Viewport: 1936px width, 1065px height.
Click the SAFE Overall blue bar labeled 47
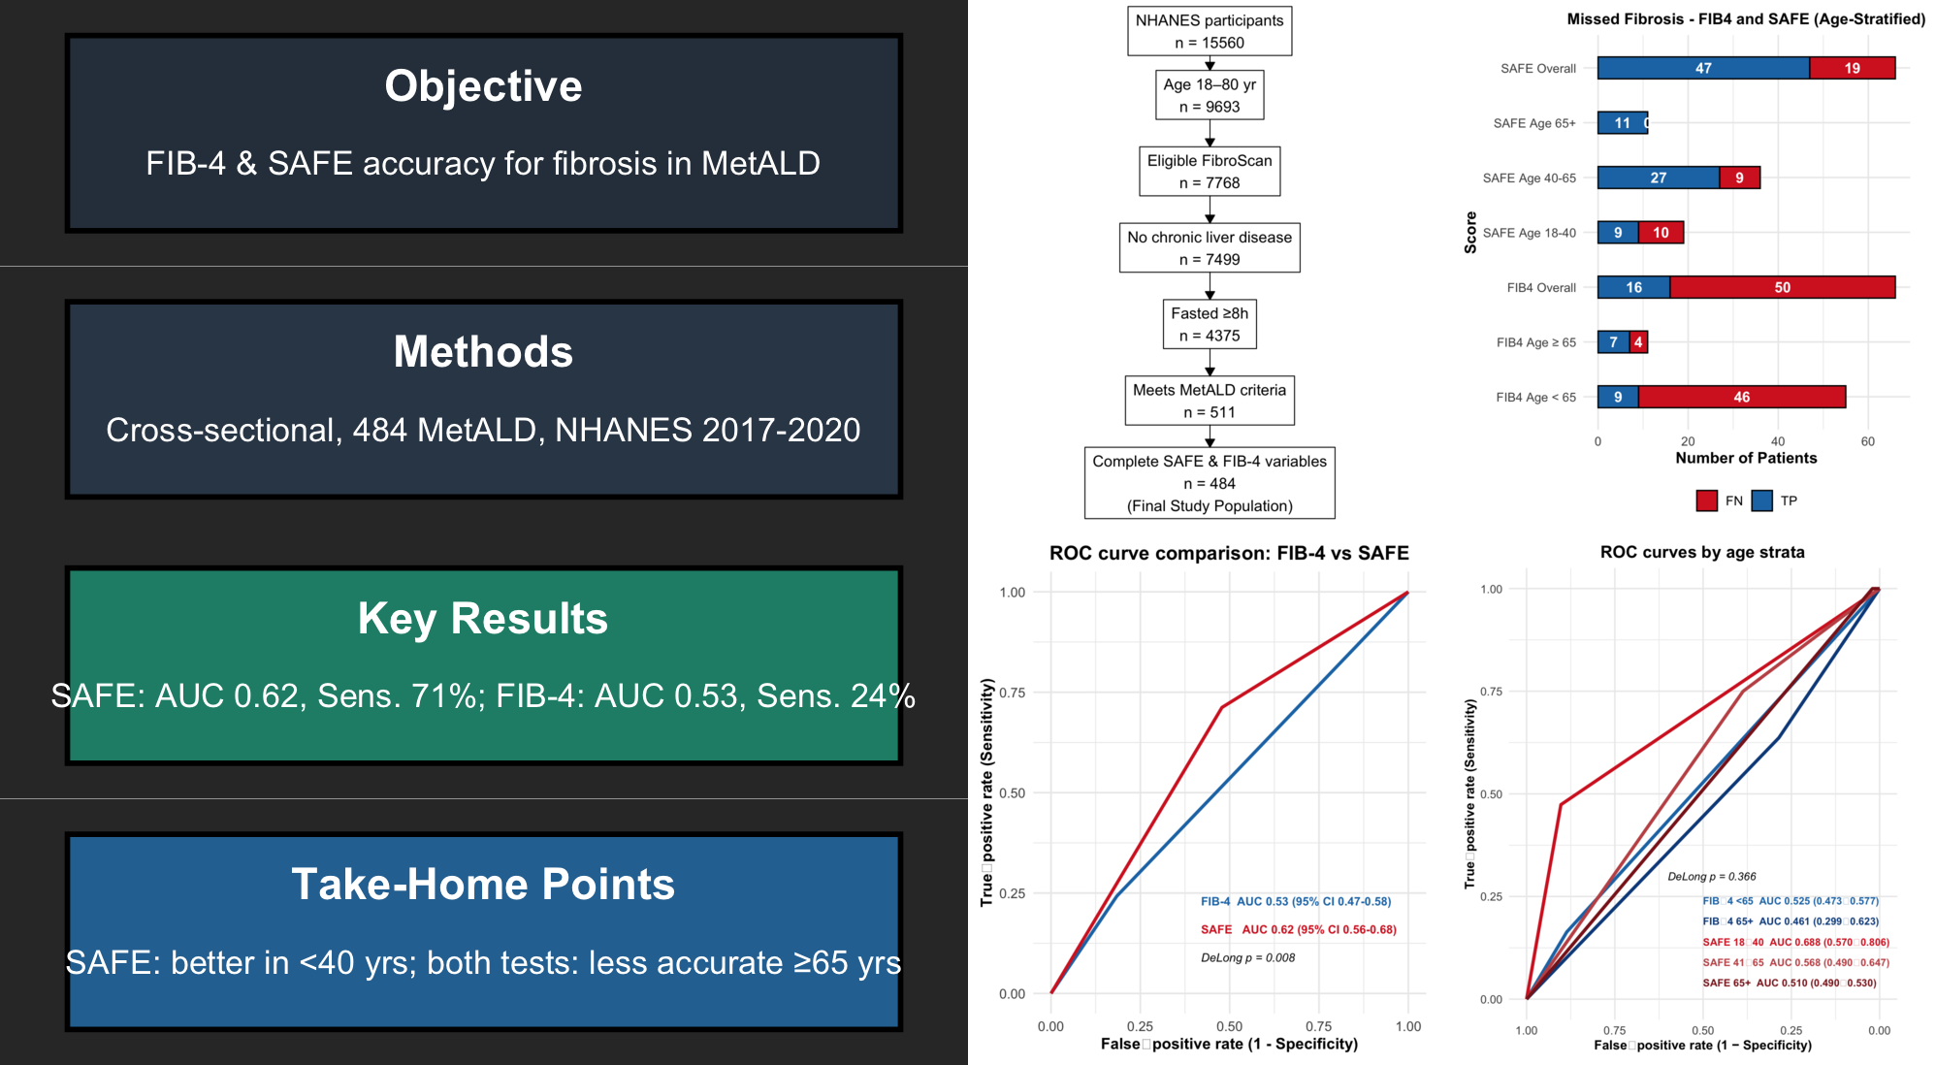[1702, 68]
